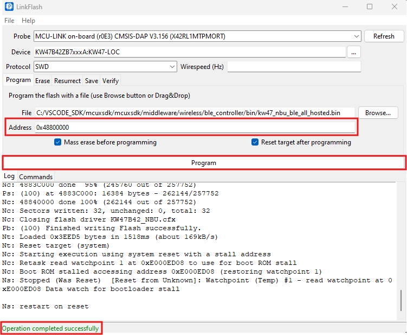Open the Help menu
This screenshot has height=335, width=407.
[28, 21]
